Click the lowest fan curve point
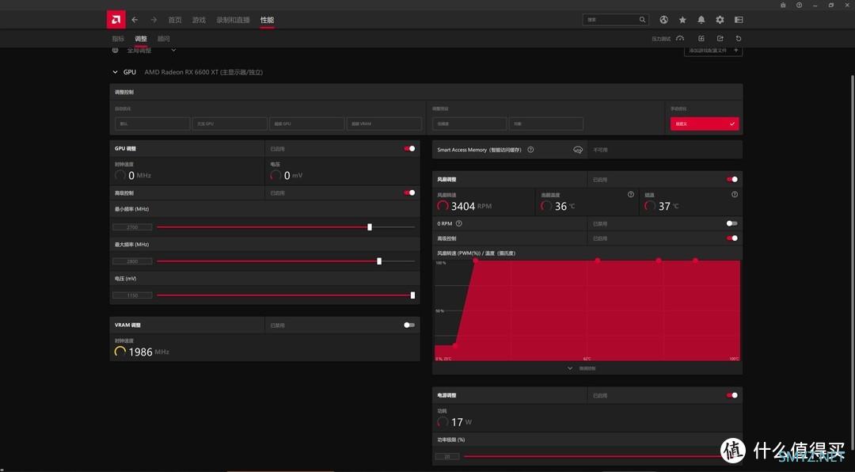Viewport: 855px width, 472px height. [454, 344]
